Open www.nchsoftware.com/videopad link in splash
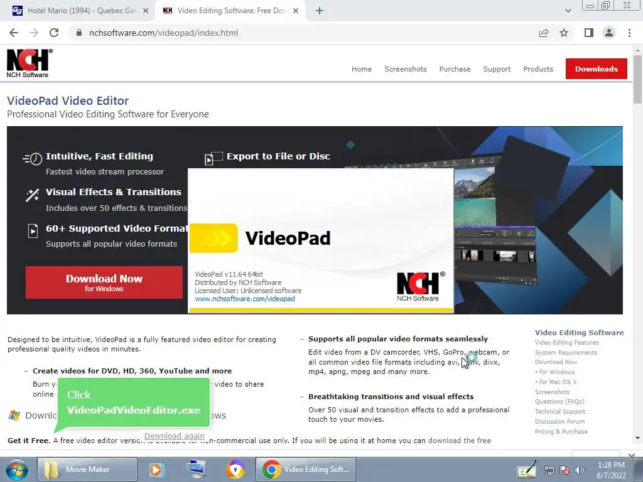The height and width of the screenshot is (482, 643). tap(244, 299)
